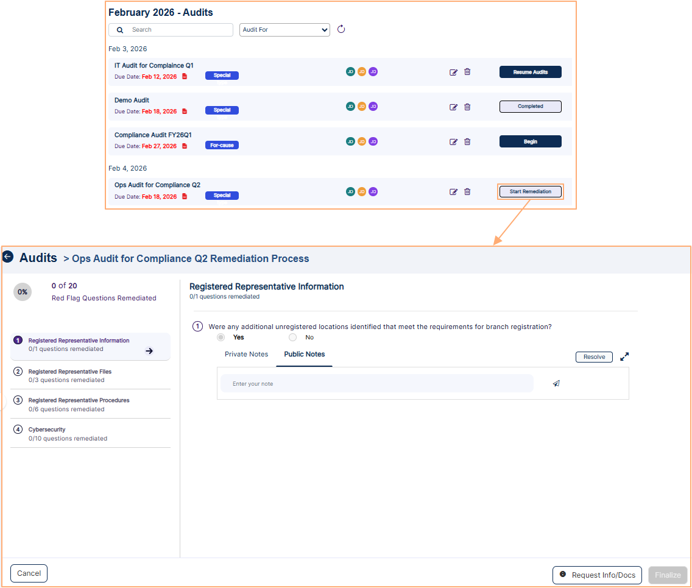Select the Yes radio button
The height and width of the screenshot is (588, 692).
pos(221,337)
